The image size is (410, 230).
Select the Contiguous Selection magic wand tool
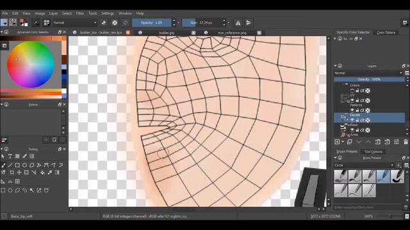[31, 190]
